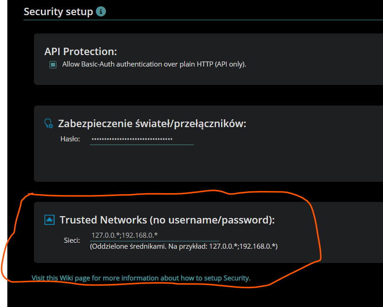Focus the Sieci trusted networks field

click(155, 235)
